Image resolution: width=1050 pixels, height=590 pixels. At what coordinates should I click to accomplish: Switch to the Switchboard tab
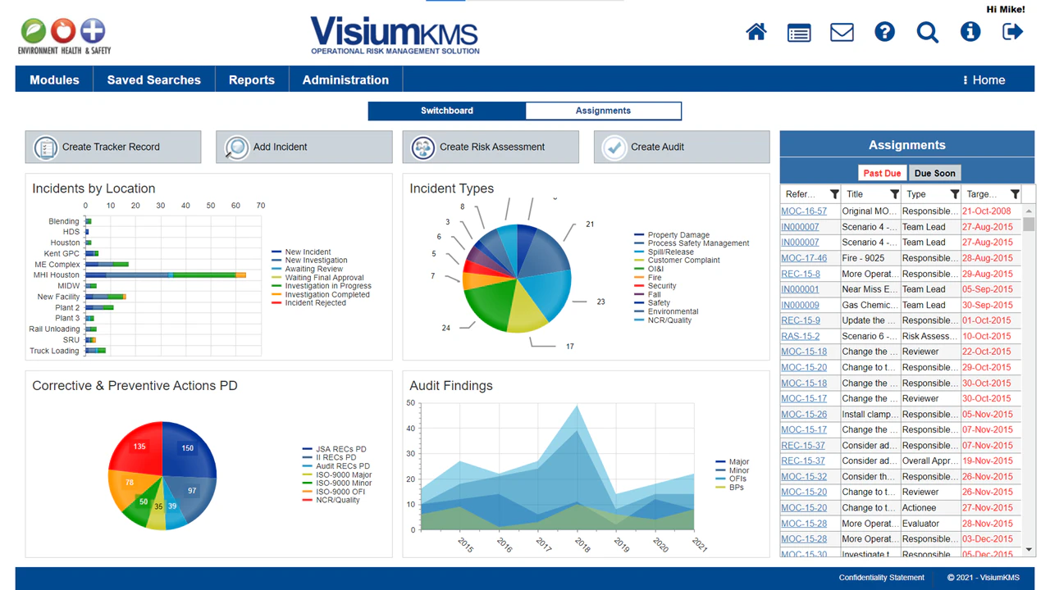pos(447,111)
